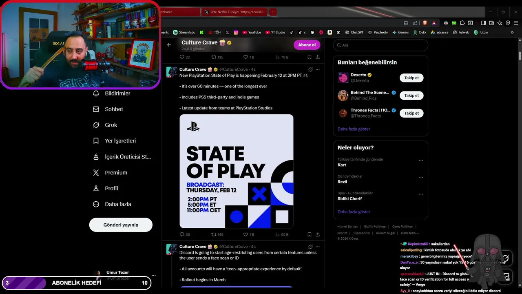522x294 pixels.
Task: Open Premium in the sidebar
Action: tap(110, 173)
